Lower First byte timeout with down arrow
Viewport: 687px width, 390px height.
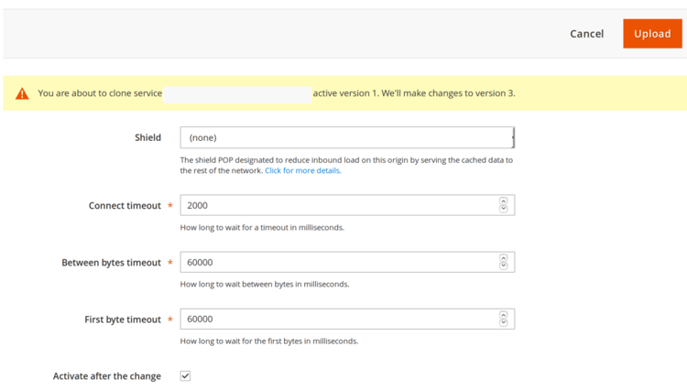[503, 322]
